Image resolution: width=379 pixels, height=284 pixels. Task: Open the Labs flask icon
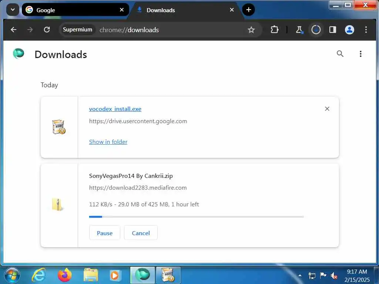pos(299,30)
